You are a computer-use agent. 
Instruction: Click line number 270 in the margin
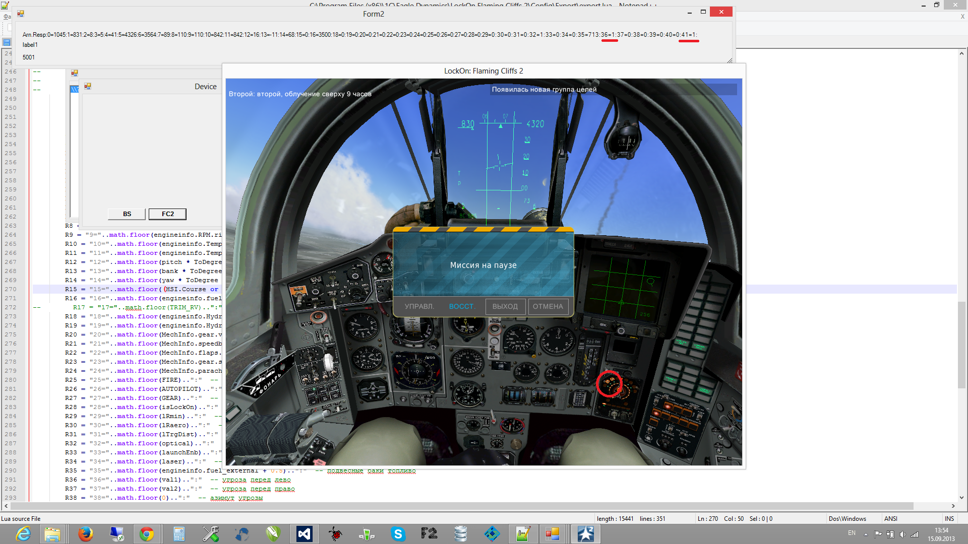[11, 289]
